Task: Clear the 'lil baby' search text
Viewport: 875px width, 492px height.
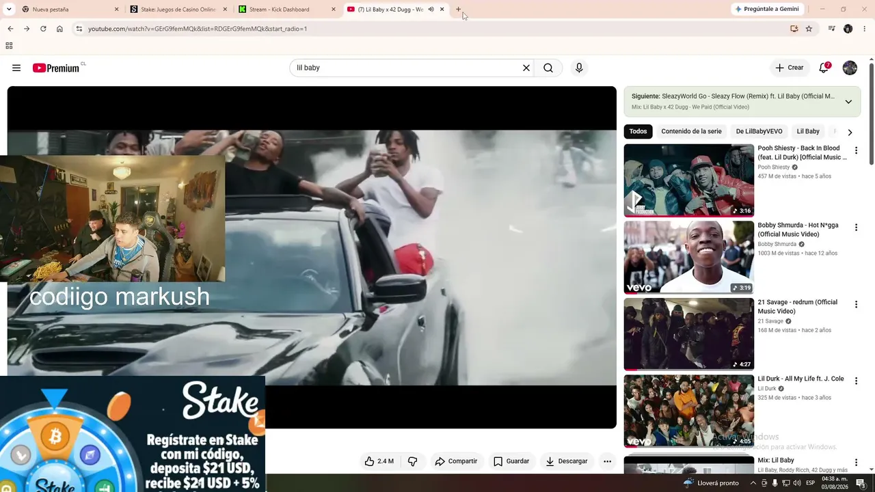Action: 526,68
